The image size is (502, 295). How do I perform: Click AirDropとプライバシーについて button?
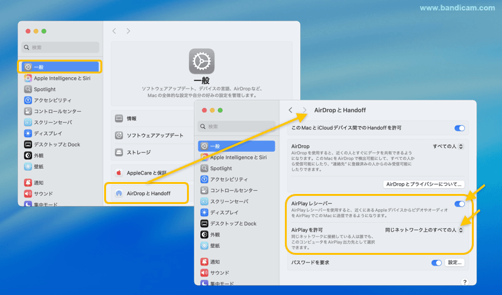tap(424, 184)
